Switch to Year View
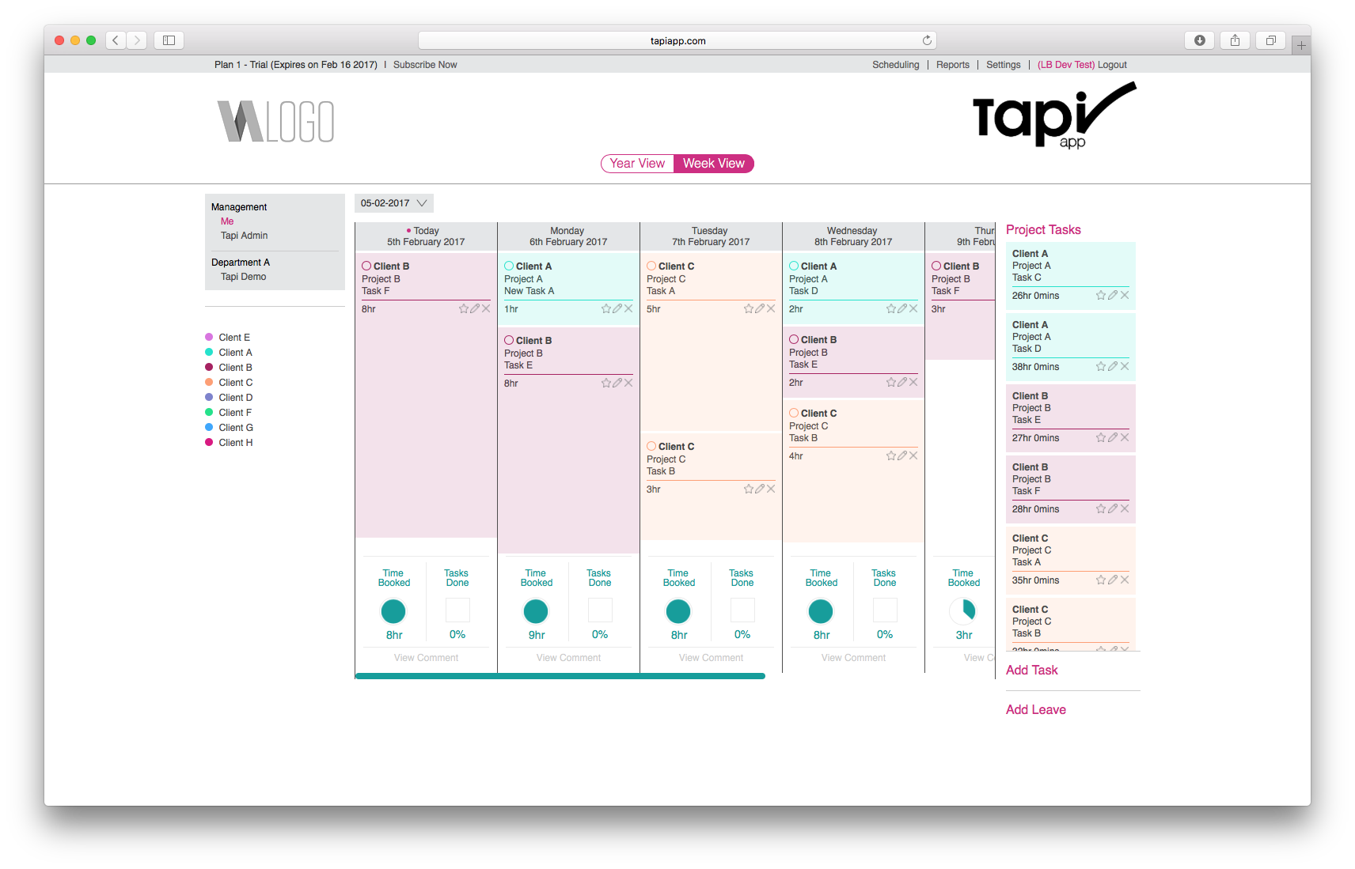This screenshot has width=1355, height=869. coord(637,164)
